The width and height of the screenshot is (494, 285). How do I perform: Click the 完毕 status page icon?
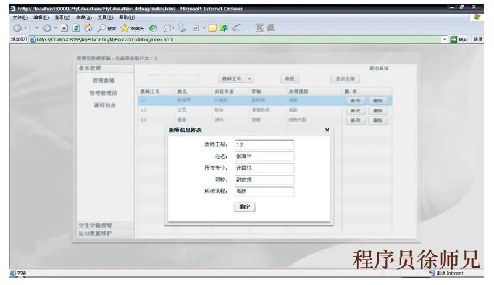click(x=13, y=273)
